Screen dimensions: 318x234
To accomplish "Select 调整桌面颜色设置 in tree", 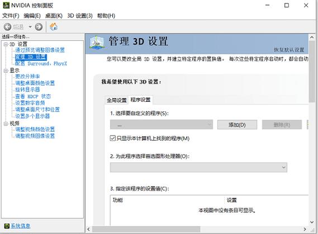I will [35, 83].
